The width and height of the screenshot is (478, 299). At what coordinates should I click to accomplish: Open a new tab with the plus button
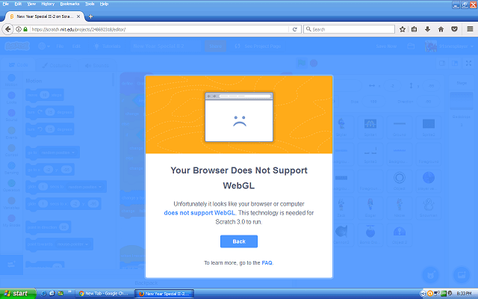(x=90, y=16)
